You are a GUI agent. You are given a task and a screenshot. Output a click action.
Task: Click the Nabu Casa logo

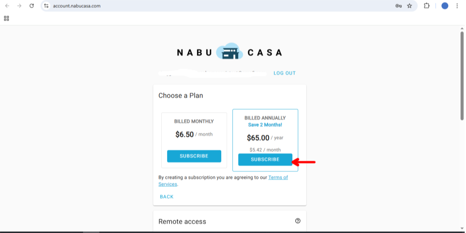(x=229, y=52)
